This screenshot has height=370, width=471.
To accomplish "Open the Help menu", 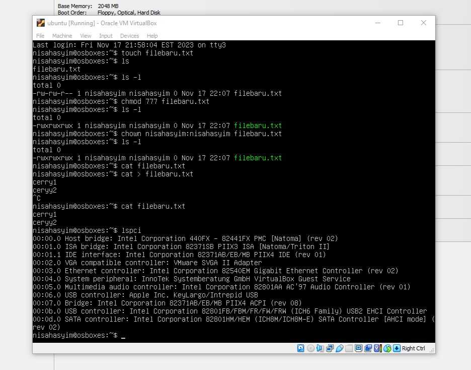I will [152, 36].
